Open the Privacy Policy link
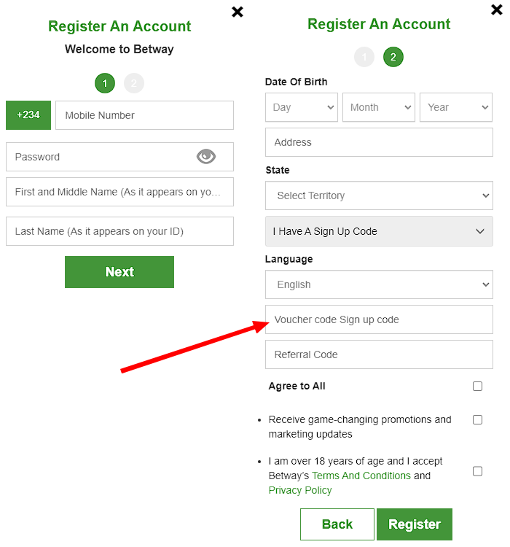Screen dimensions: 510x547 tap(300, 490)
